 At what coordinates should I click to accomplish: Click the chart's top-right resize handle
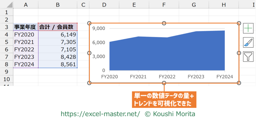(239, 23)
